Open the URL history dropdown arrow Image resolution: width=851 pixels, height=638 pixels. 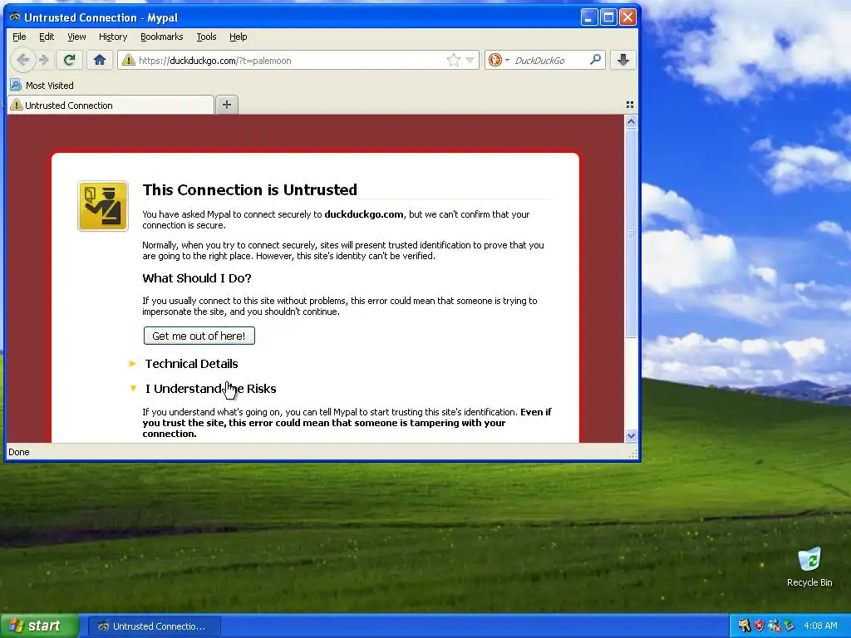[470, 60]
